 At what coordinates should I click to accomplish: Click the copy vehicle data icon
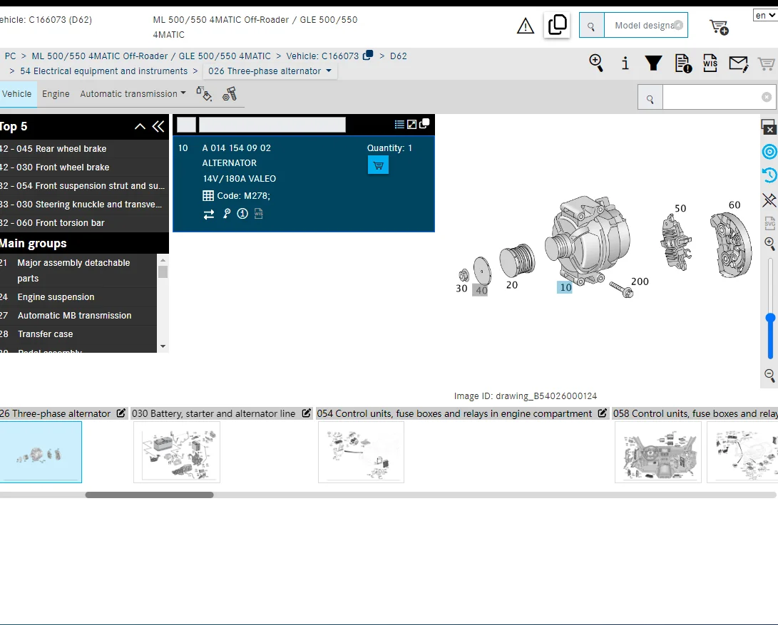(x=557, y=25)
